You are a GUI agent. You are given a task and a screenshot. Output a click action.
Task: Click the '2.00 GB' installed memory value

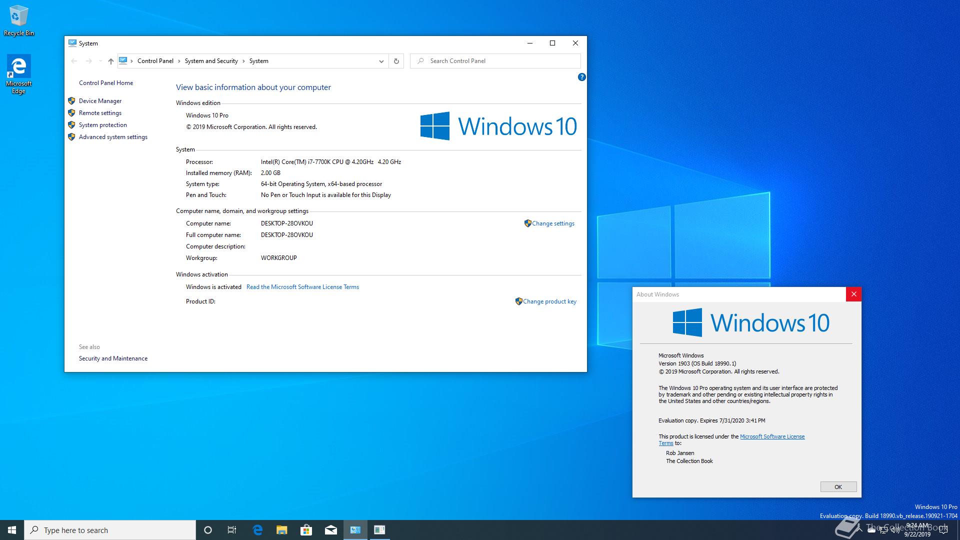point(270,173)
